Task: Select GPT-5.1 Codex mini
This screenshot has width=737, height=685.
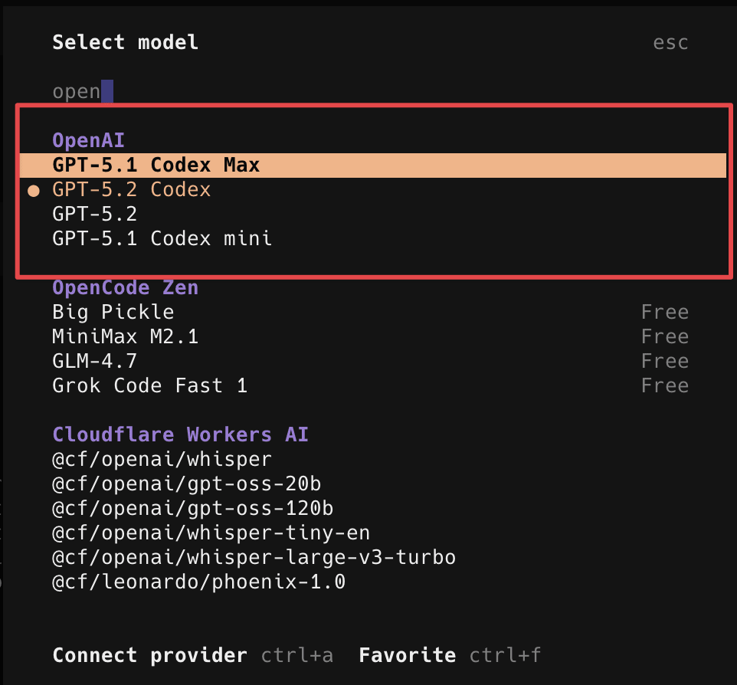Action: [162, 238]
